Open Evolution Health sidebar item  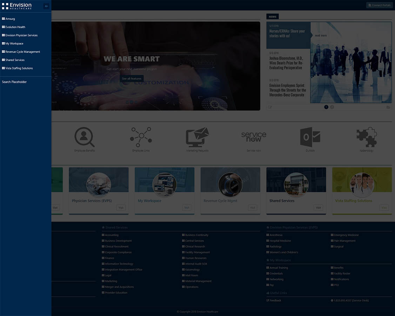pos(14,27)
